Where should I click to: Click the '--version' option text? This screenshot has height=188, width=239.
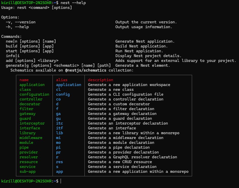coord(25,22)
